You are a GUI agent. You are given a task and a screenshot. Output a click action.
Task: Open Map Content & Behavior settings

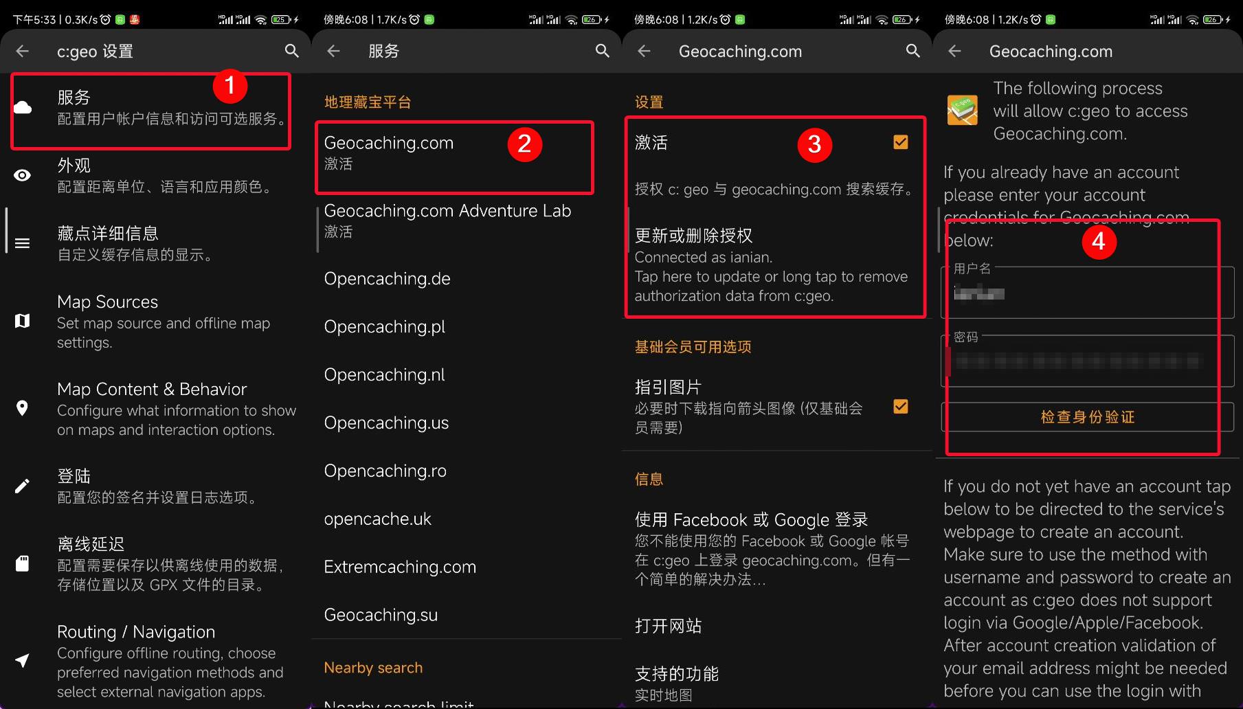pos(155,408)
